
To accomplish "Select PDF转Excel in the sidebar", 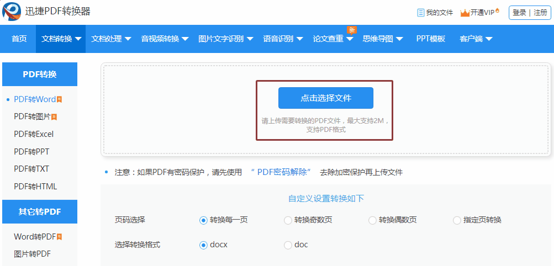I will pos(34,134).
